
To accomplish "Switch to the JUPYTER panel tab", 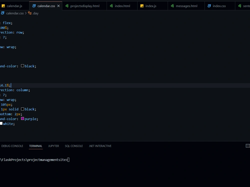I will pyautogui.click(x=53, y=146).
